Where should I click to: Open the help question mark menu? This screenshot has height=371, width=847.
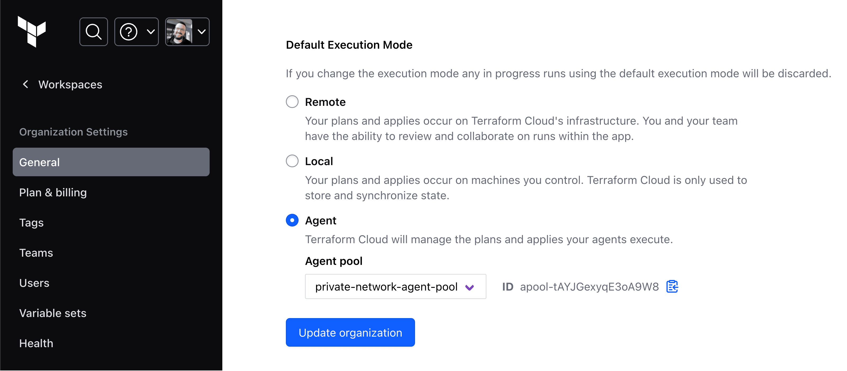click(x=129, y=32)
